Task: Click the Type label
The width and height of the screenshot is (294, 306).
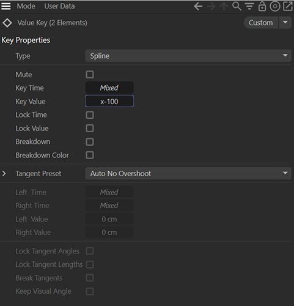Action: (23, 56)
